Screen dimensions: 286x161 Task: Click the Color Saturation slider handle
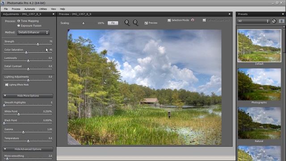(x=26, y=53)
